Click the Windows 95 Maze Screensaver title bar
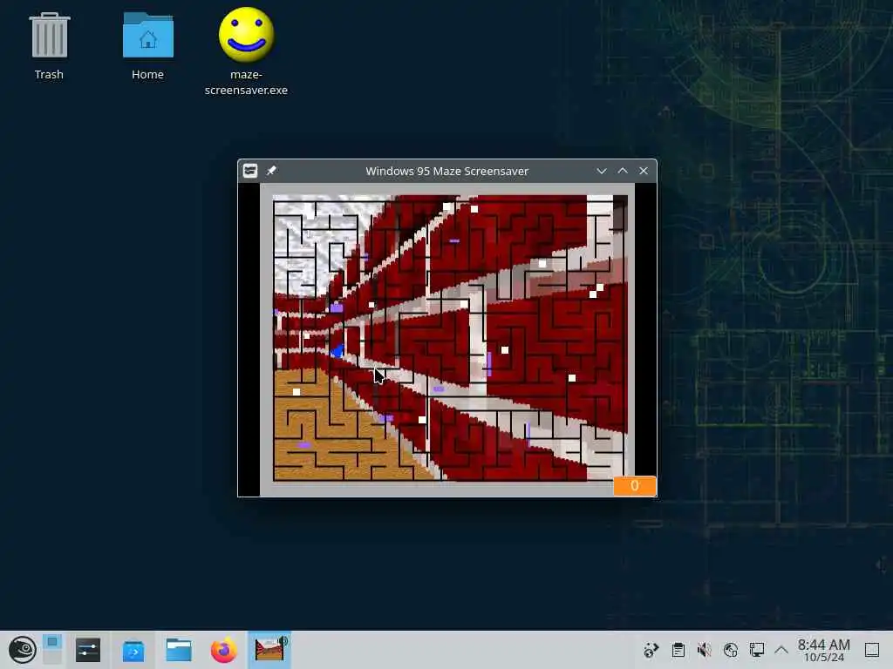The image size is (893, 669). point(447,171)
